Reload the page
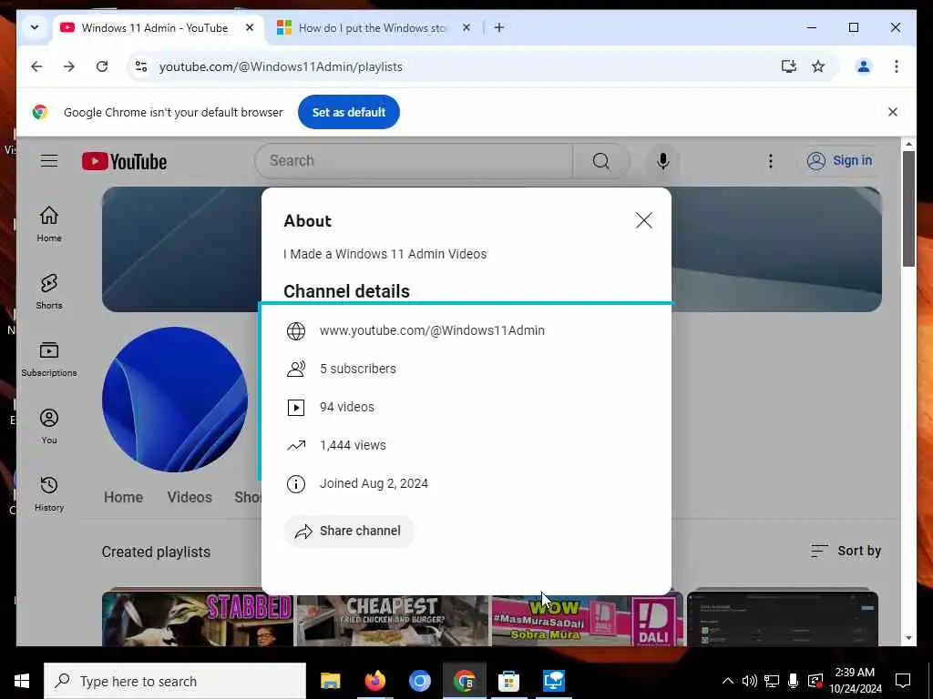 [x=102, y=66]
